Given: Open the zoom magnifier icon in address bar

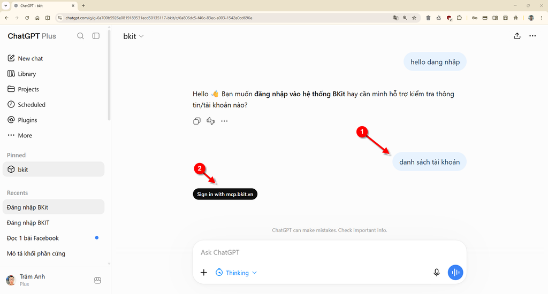Looking at the screenshot, I should click(x=405, y=18).
